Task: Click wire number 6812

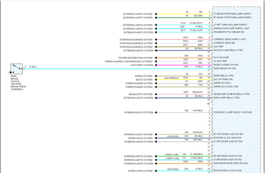Action: (x=186, y=77)
